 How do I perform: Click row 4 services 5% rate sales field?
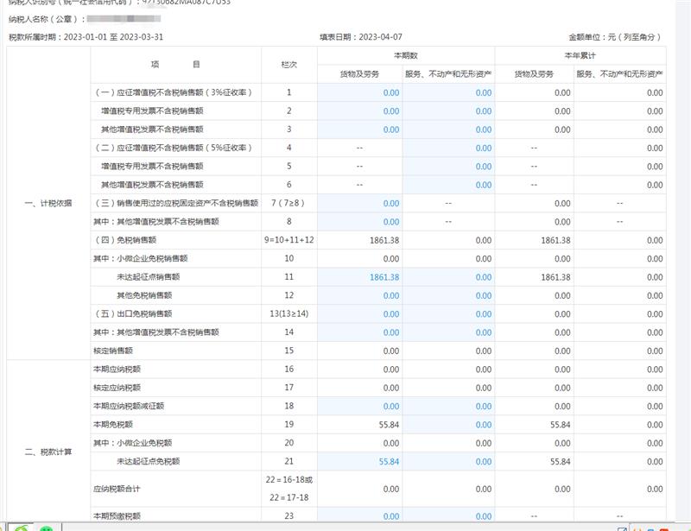tap(448, 148)
